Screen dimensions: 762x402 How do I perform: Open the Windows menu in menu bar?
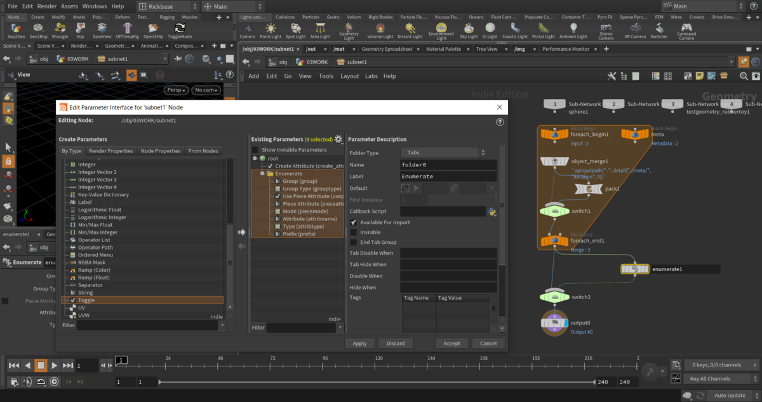(x=95, y=6)
